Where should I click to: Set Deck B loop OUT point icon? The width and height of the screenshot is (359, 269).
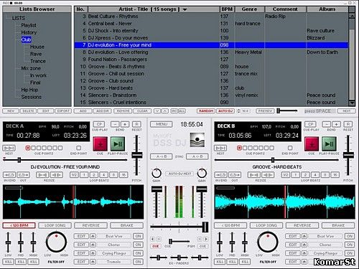point(235,175)
